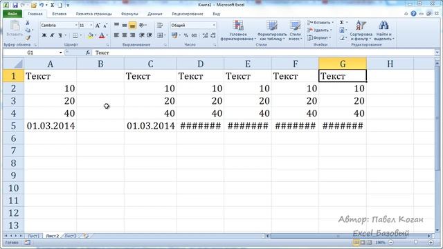Switch to the Данные ribbon tab
The image size is (443, 249).
click(x=155, y=14)
